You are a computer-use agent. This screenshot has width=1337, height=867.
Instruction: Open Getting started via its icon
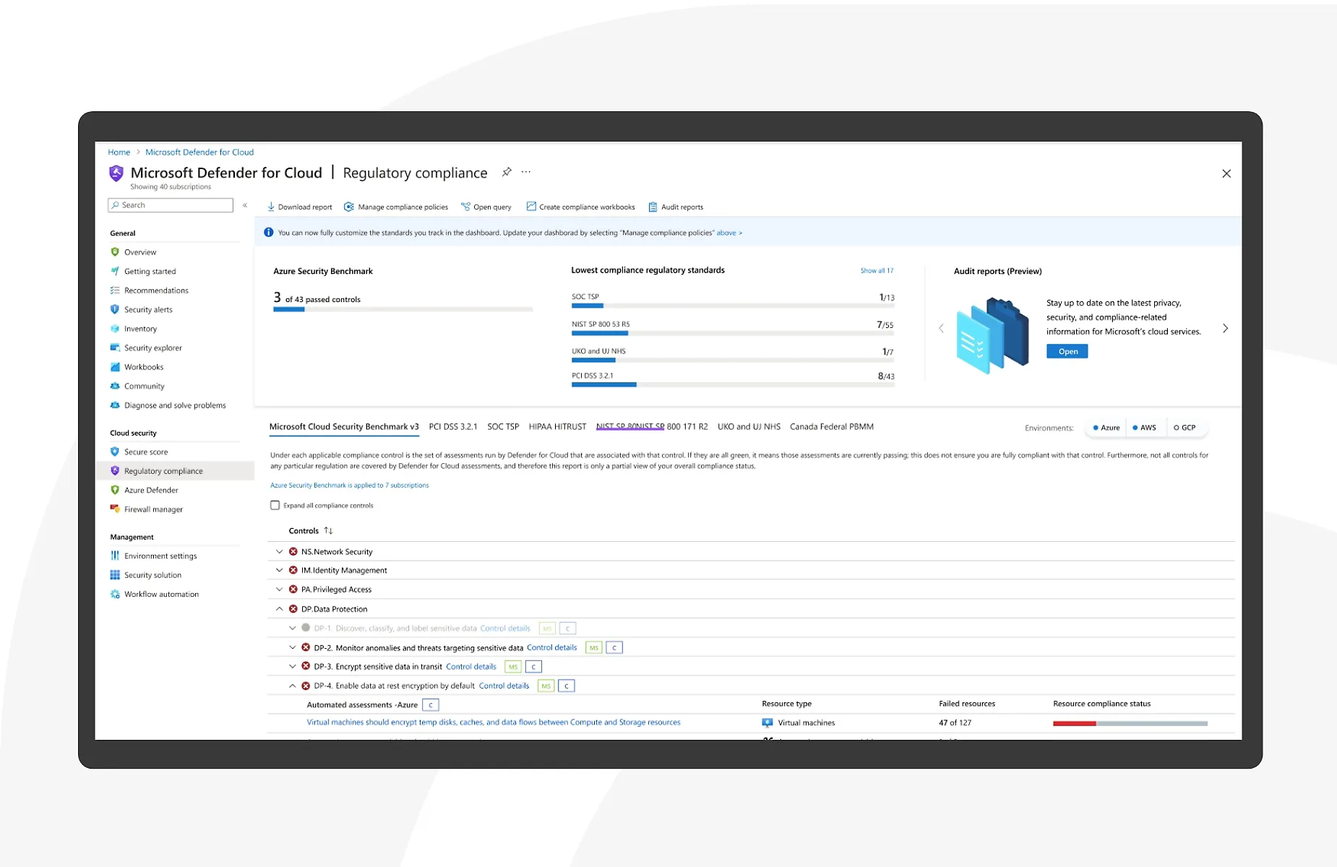[115, 271]
